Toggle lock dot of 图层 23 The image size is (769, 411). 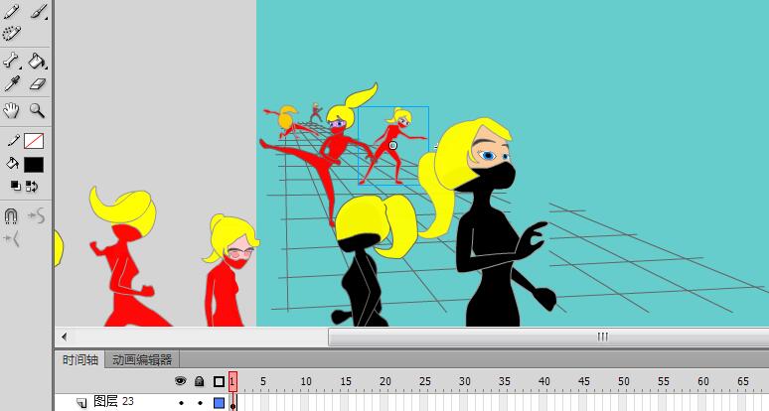(200, 403)
